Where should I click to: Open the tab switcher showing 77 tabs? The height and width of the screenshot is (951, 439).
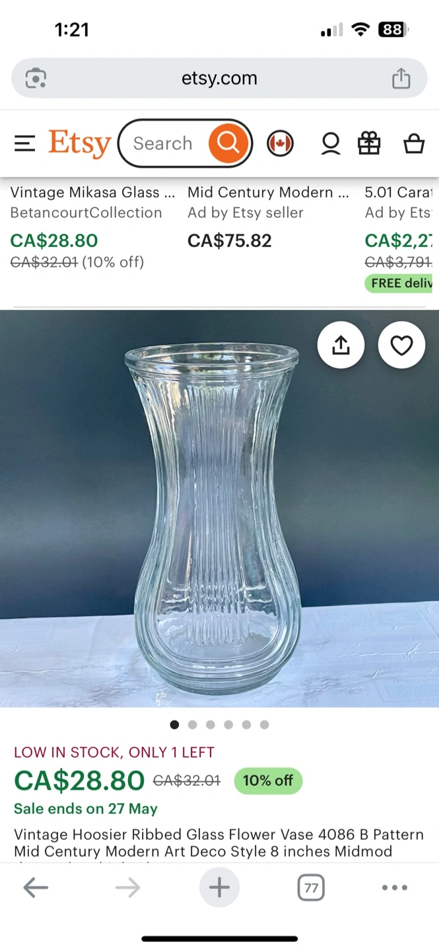pos(311,888)
